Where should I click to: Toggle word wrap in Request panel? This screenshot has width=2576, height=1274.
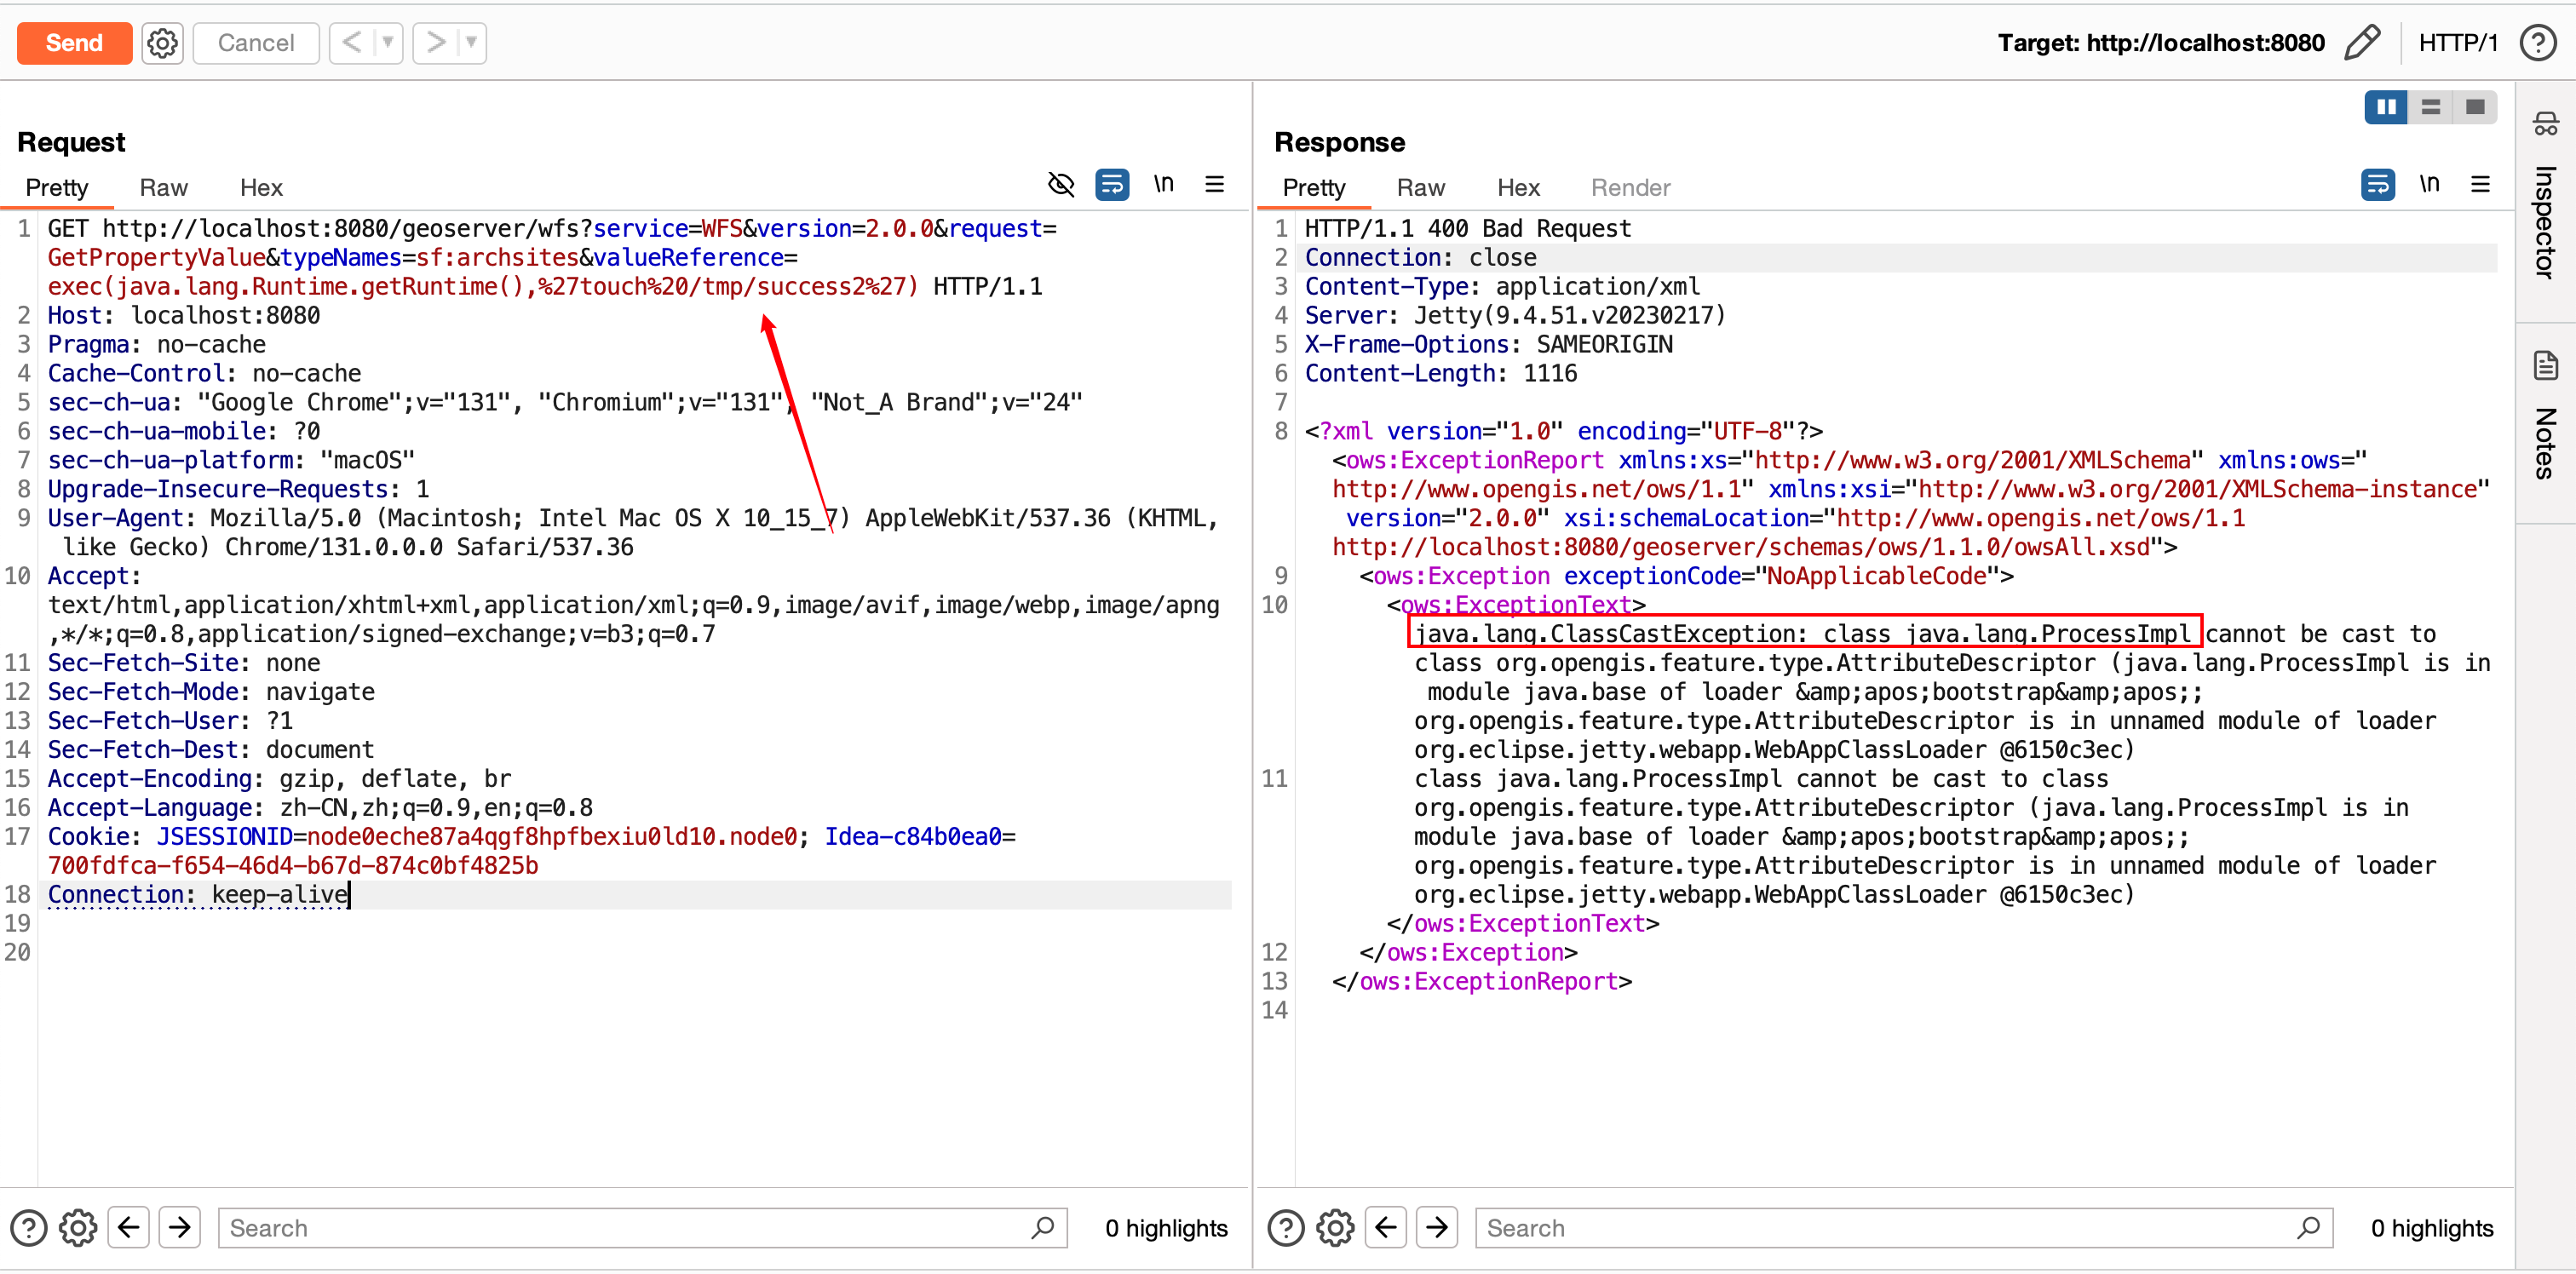coord(1112,184)
